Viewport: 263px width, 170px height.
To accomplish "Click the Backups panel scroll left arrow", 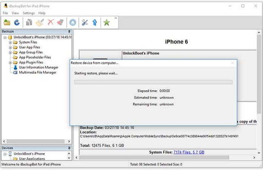I will click(4, 141).
